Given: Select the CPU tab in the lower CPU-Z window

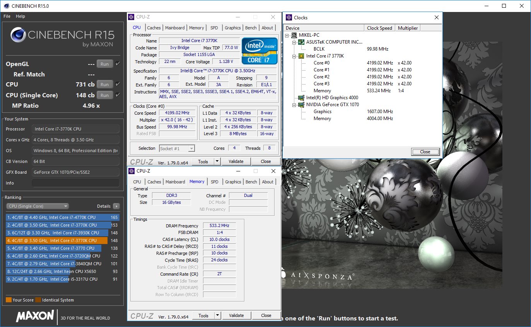Looking at the screenshot, I should pos(137,182).
